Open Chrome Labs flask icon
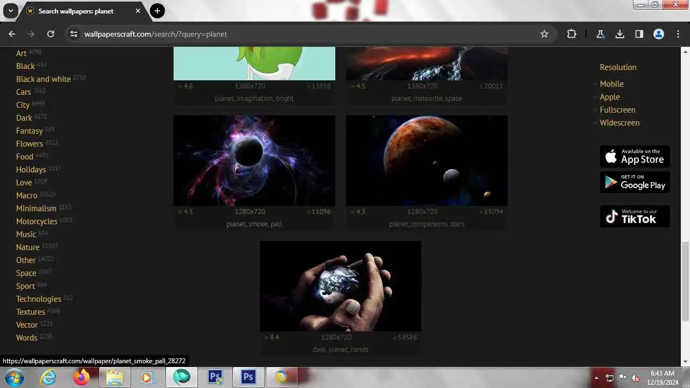 600,34
